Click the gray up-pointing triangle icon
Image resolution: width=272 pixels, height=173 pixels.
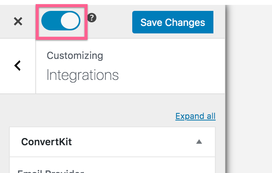199,142
